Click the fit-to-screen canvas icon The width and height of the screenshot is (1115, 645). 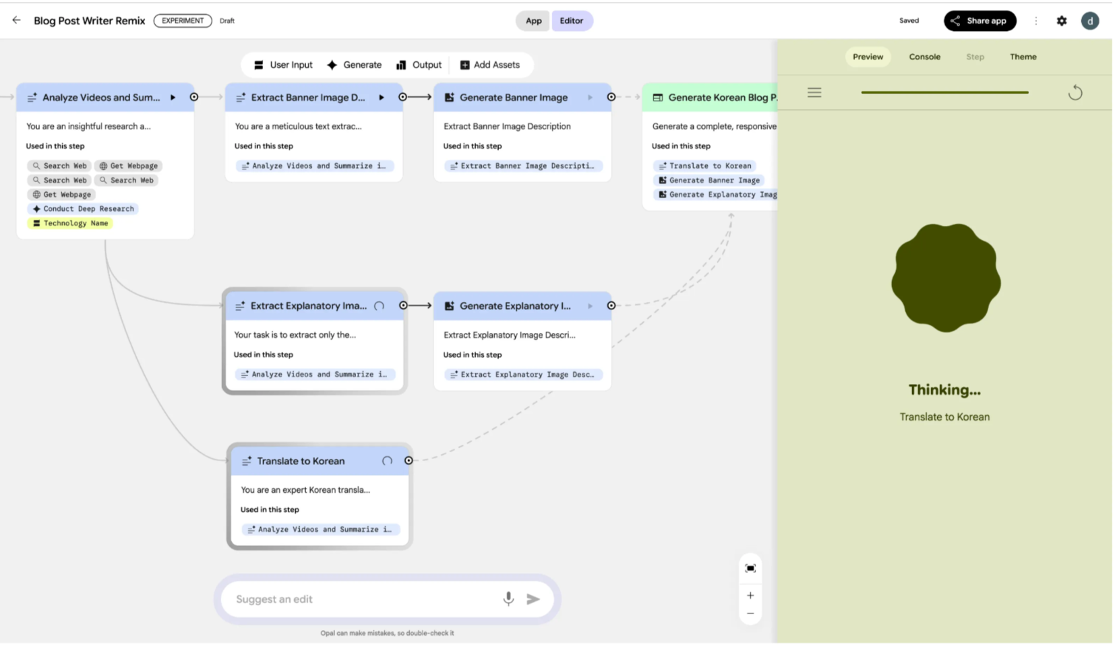pos(750,568)
